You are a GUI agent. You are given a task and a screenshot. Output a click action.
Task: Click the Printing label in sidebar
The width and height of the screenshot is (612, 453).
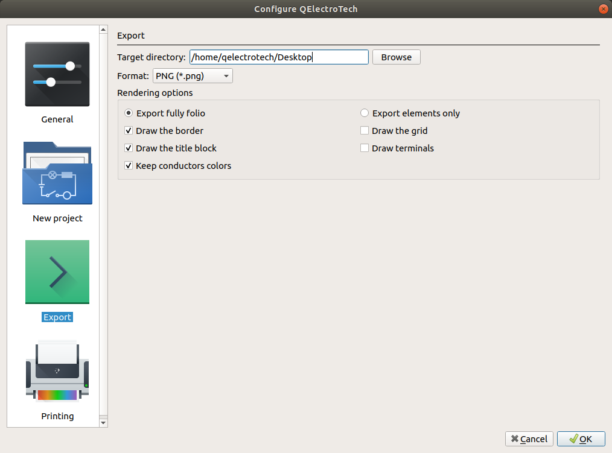pos(57,416)
